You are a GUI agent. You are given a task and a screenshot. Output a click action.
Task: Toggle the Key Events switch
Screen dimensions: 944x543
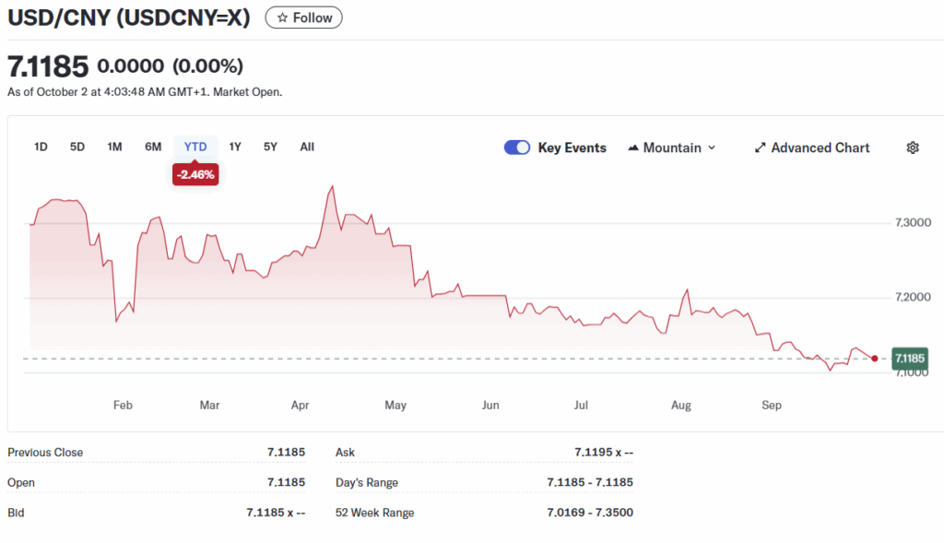point(517,148)
